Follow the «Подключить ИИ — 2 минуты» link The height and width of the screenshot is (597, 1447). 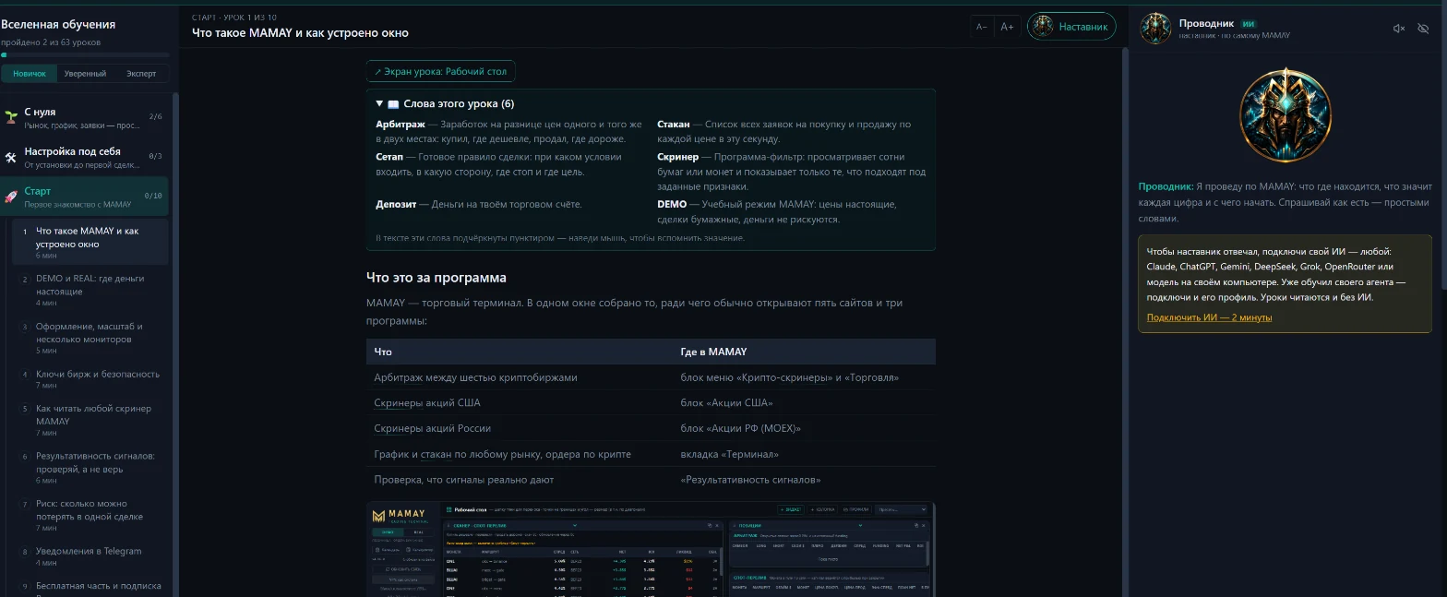click(1209, 317)
